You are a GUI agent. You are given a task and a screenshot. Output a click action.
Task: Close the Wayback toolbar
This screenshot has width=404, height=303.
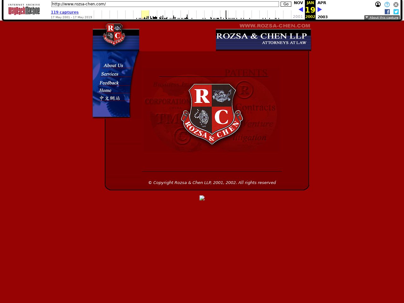coord(396,4)
